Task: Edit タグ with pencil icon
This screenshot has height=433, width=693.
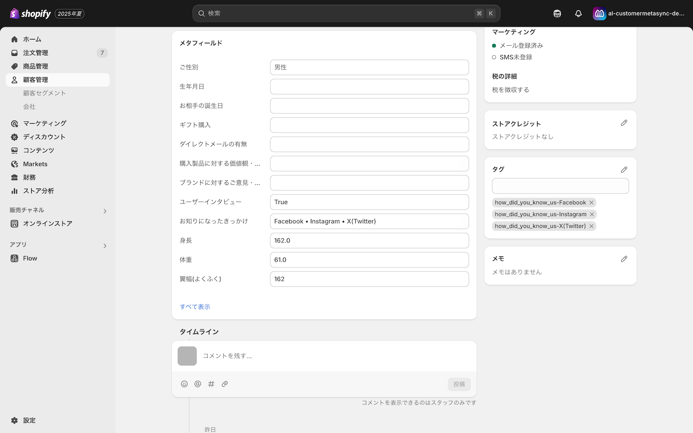Action: [x=624, y=170]
